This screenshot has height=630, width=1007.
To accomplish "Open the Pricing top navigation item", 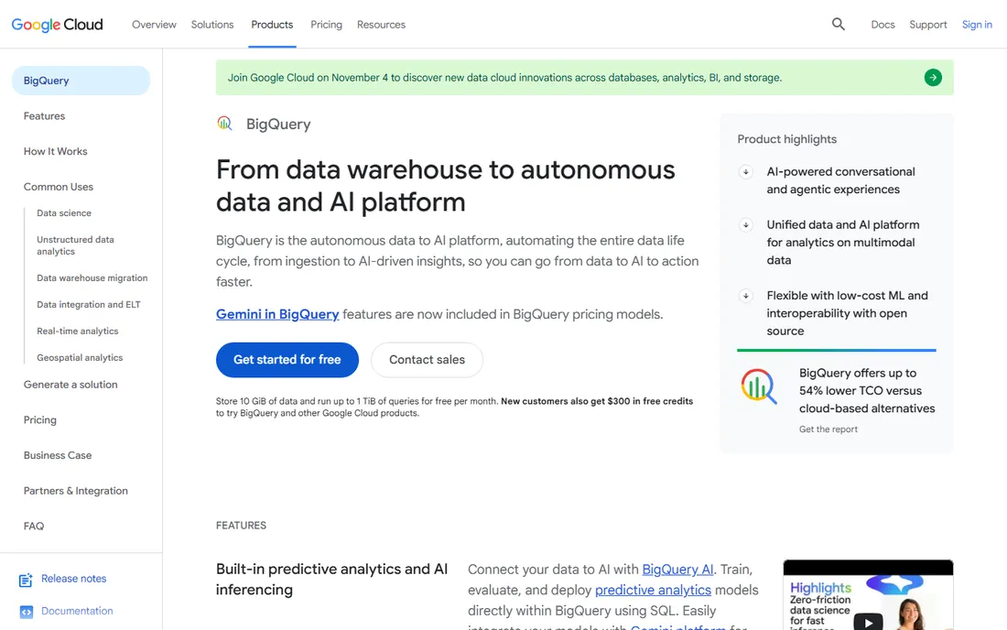I will [x=326, y=25].
